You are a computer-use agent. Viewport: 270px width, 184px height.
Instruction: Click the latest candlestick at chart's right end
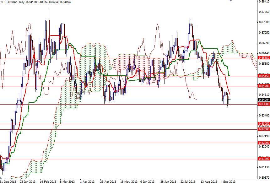pos(230,100)
